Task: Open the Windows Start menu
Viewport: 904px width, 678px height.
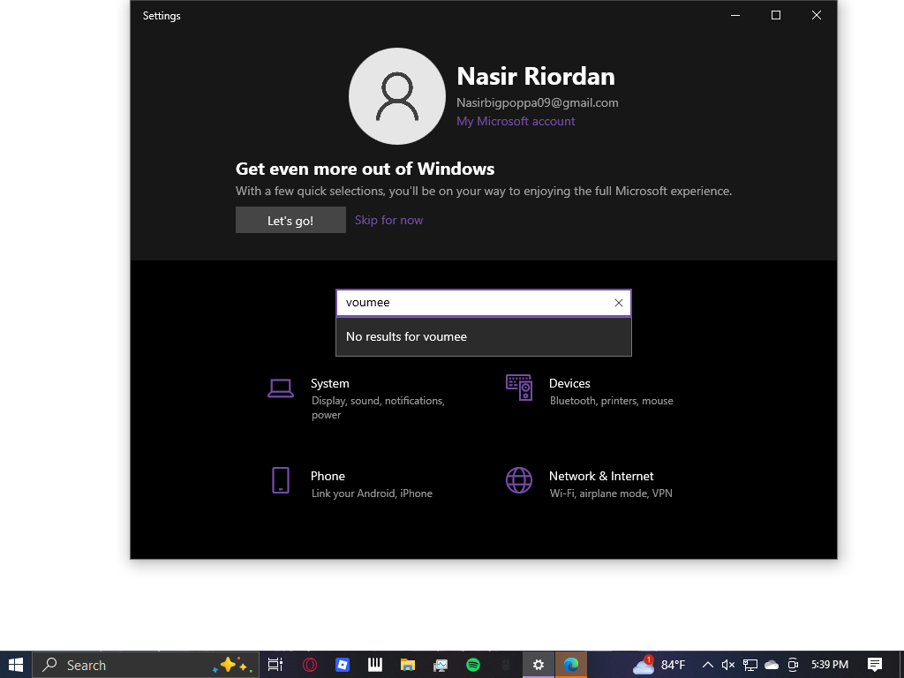Action: (x=16, y=665)
